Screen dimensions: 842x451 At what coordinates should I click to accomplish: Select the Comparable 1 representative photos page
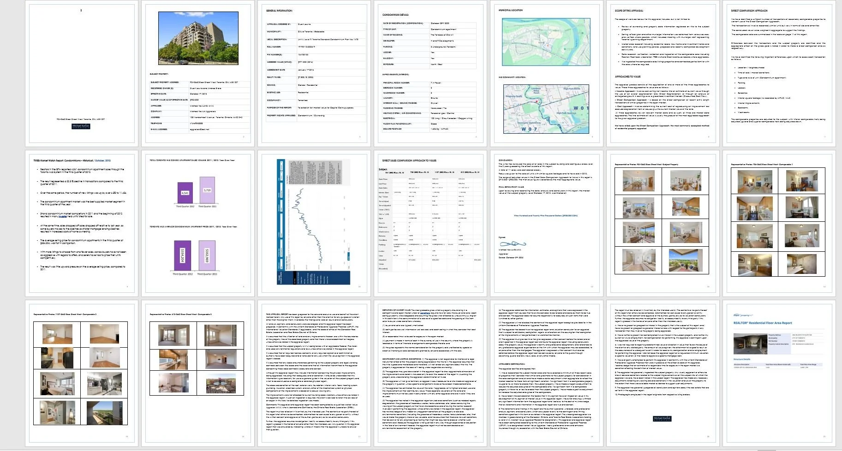click(779, 223)
